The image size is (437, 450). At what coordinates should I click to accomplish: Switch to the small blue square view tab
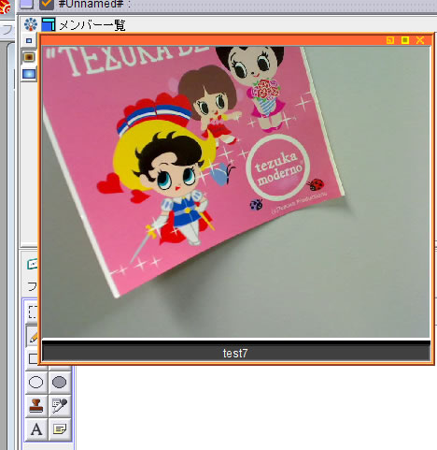pos(29,40)
